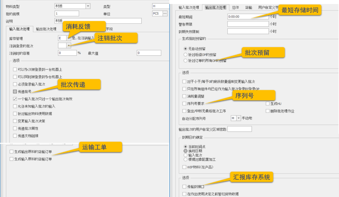The image size is (339, 197).
Task: Open the 自动分配序列号 dropdown arrow
Action: coord(239,118)
